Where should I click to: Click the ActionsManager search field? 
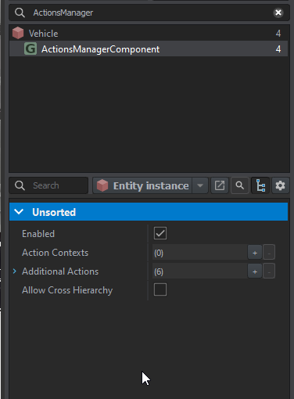149,13
